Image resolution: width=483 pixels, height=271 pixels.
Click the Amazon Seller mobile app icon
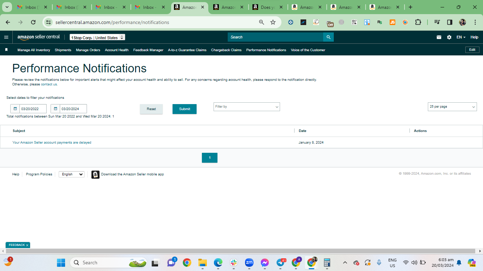click(x=95, y=174)
